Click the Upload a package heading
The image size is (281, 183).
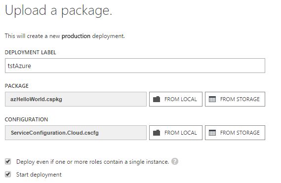coord(59,10)
